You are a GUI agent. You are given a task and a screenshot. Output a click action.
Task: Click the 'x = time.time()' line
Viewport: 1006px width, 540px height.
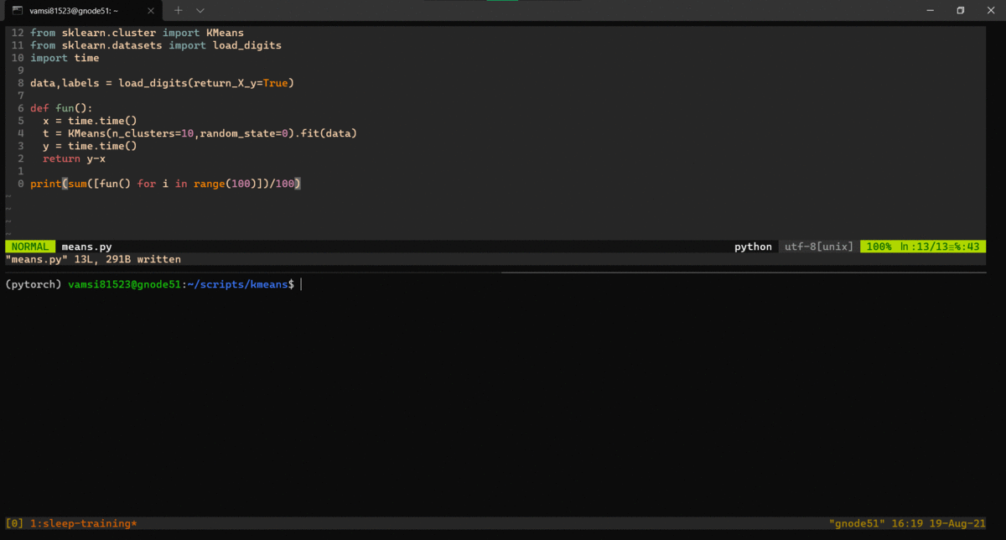coord(90,121)
